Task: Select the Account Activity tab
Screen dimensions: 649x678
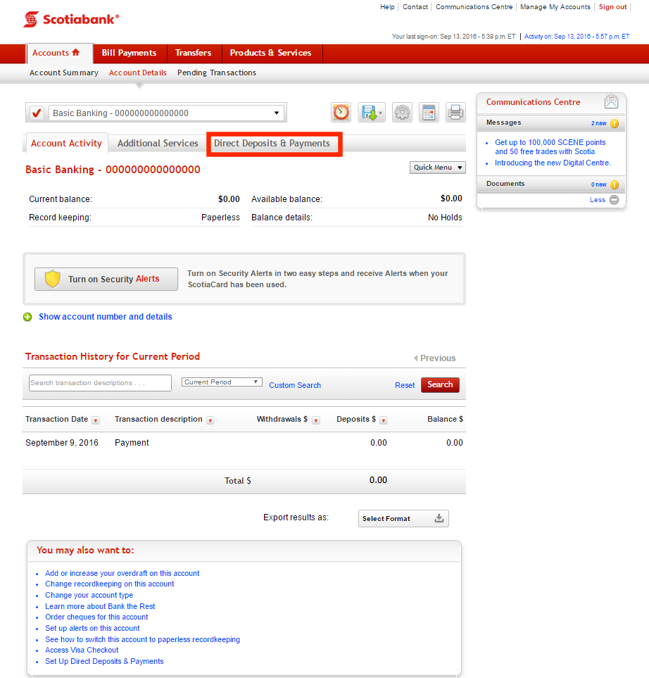Action: [66, 143]
